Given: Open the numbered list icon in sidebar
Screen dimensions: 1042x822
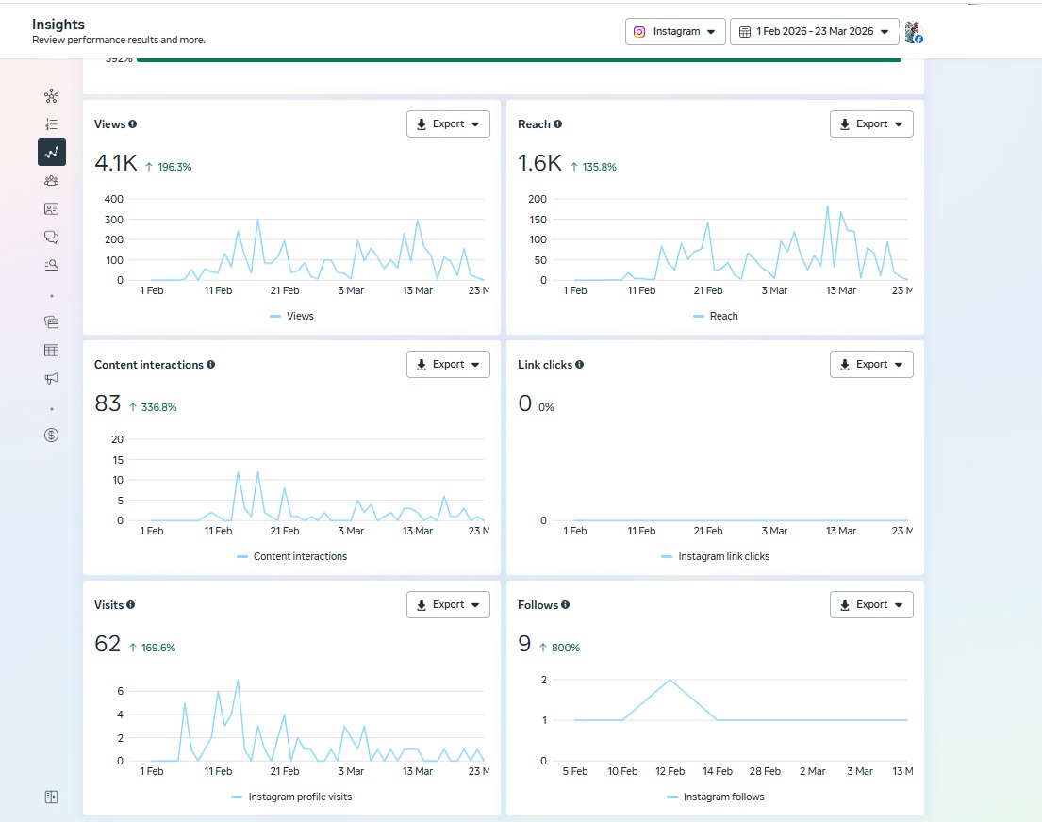Looking at the screenshot, I should [51, 124].
